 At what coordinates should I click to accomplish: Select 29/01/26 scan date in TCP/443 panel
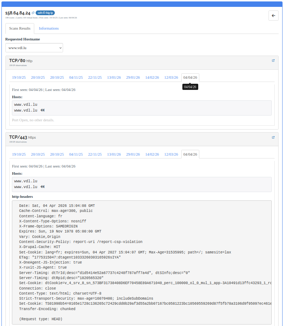tap(133, 155)
